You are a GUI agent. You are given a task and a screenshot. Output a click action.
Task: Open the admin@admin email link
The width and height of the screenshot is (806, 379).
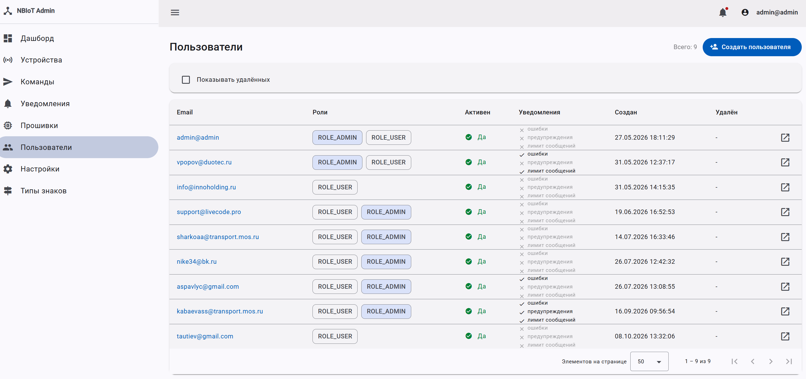(198, 137)
